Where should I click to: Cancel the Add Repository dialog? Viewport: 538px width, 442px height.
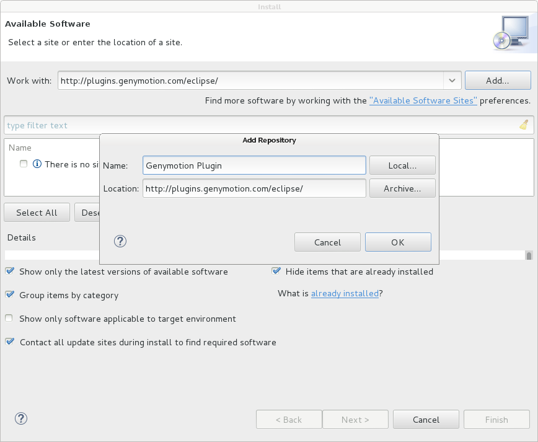tap(327, 242)
